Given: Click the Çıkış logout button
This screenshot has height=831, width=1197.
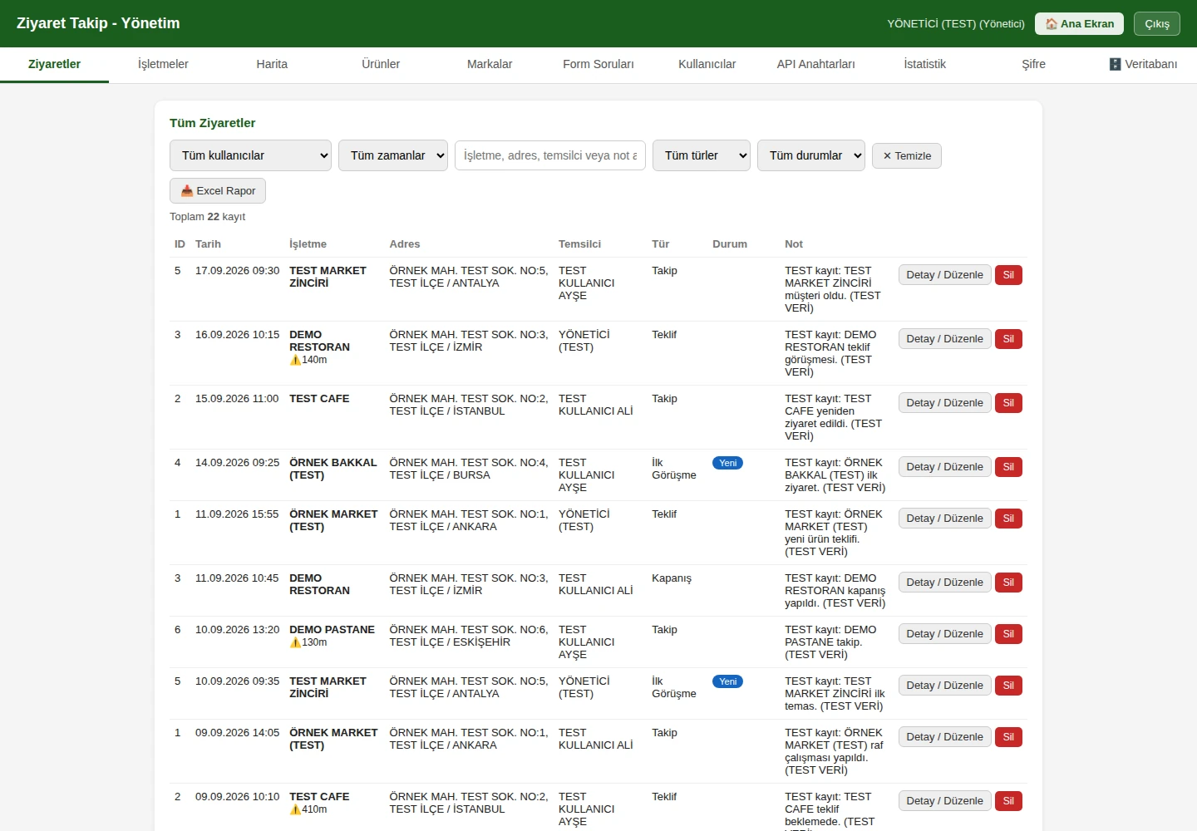Looking at the screenshot, I should click(x=1157, y=24).
